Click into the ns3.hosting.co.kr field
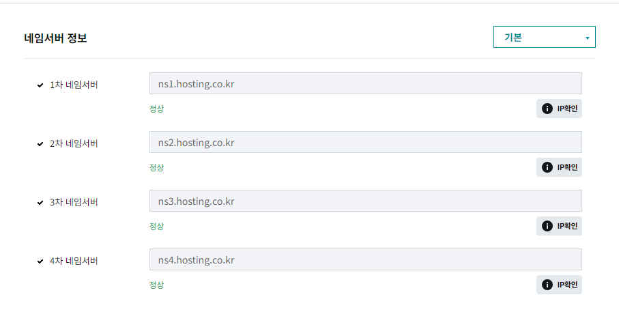Viewport: 619px width, 312px height. click(x=365, y=201)
